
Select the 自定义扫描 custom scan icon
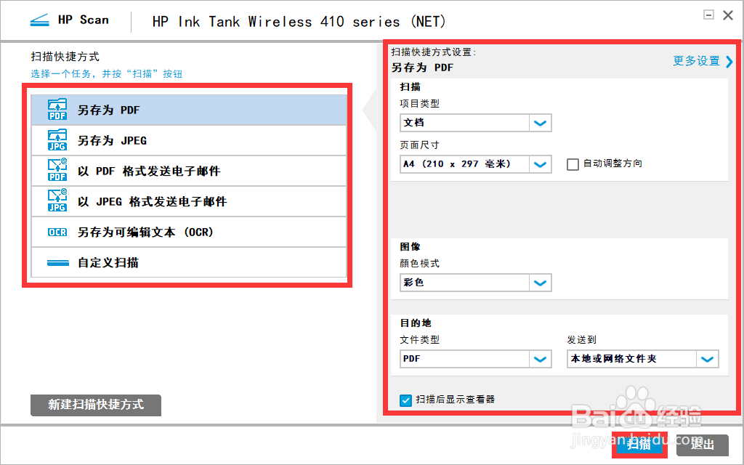[x=57, y=262]
